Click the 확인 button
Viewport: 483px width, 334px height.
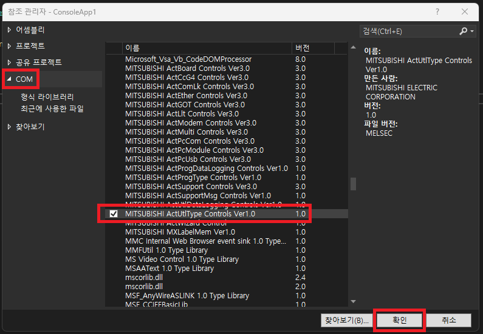pyautogui.click(x=400, y=320)
